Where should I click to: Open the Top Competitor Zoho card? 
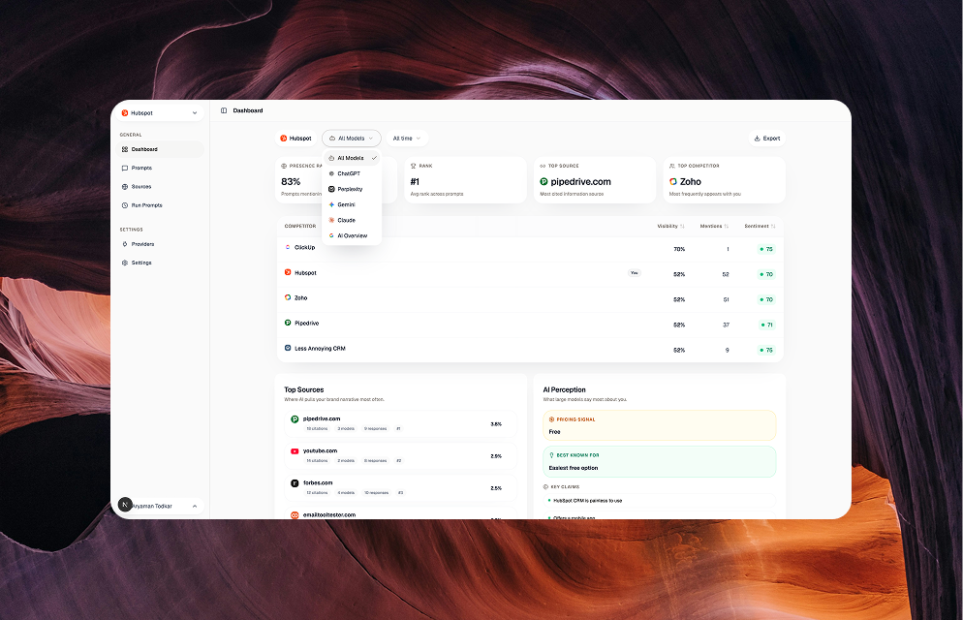click(724, 180)
